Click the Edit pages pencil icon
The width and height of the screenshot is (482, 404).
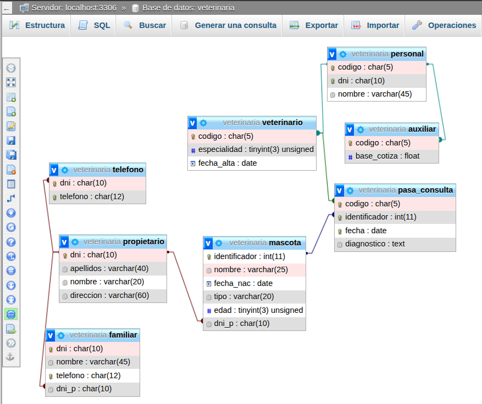click(11, 126)
